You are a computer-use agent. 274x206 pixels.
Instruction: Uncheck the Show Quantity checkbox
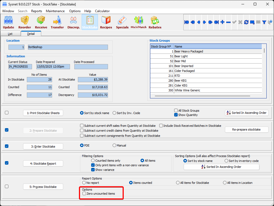176,115
